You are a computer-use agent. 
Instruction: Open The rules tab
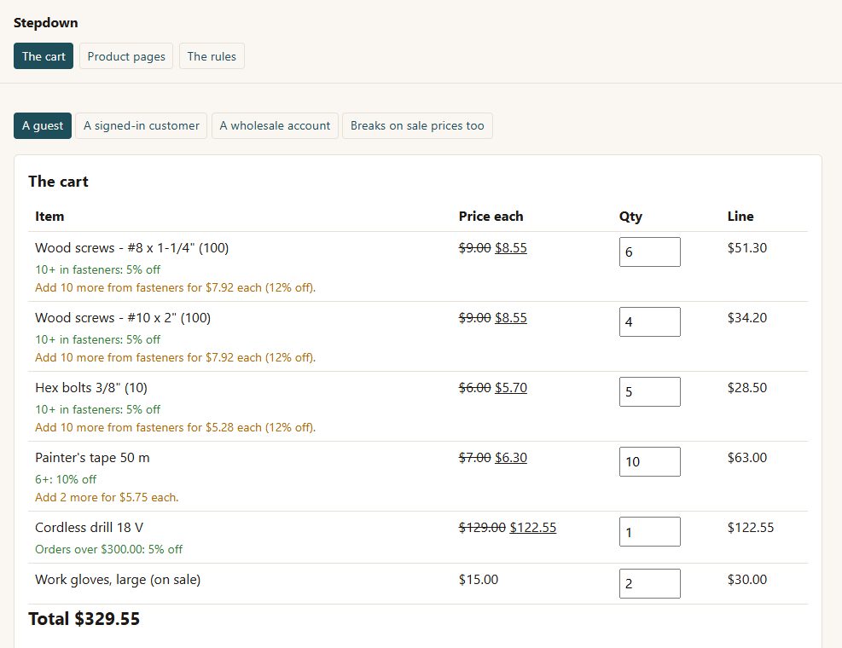point(212,56)
